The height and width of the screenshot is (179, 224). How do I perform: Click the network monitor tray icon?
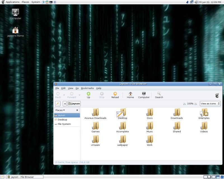192,2
